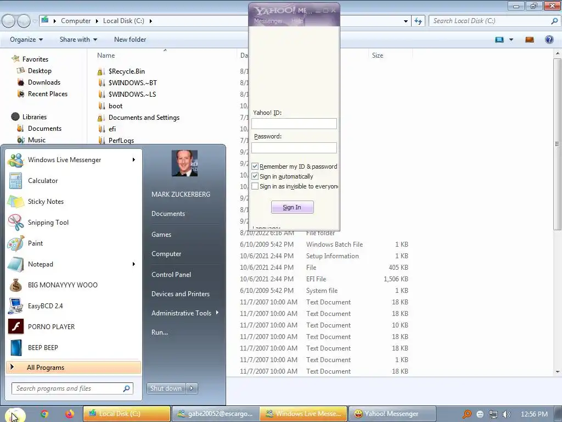Enable Sign in as invisible to everyone
This screenshot has height=422, width=562.
255,186
